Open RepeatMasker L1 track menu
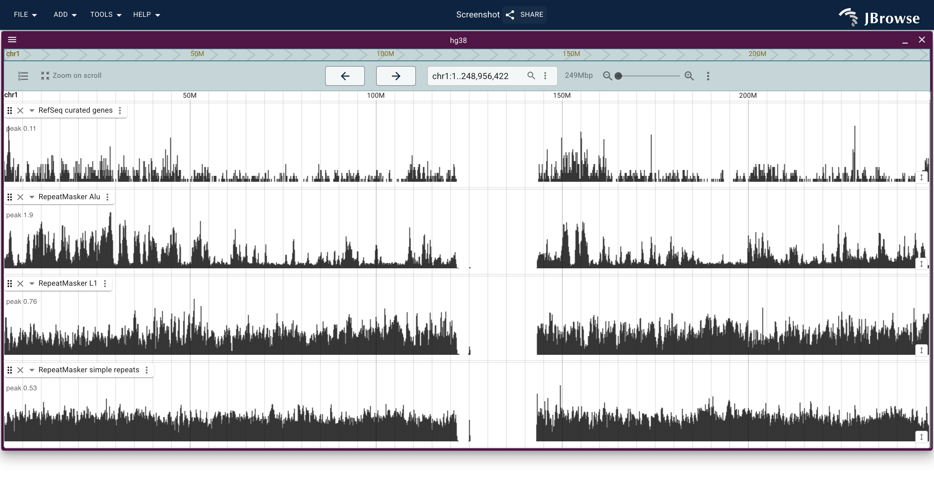Image resolution: width=934 pixels, height=498 pixels. pyautogui.click(x=105, y=284)
